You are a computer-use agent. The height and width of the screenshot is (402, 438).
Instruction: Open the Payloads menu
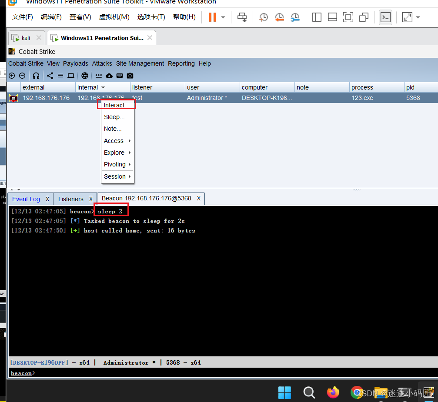pyautogui.click(x=75, y=63)
